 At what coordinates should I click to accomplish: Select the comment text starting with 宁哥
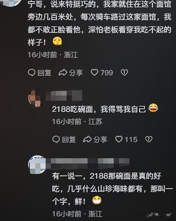99,23
